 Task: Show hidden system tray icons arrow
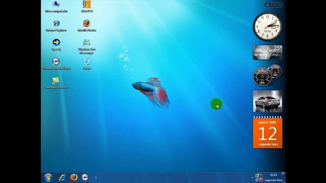(253, 178)
